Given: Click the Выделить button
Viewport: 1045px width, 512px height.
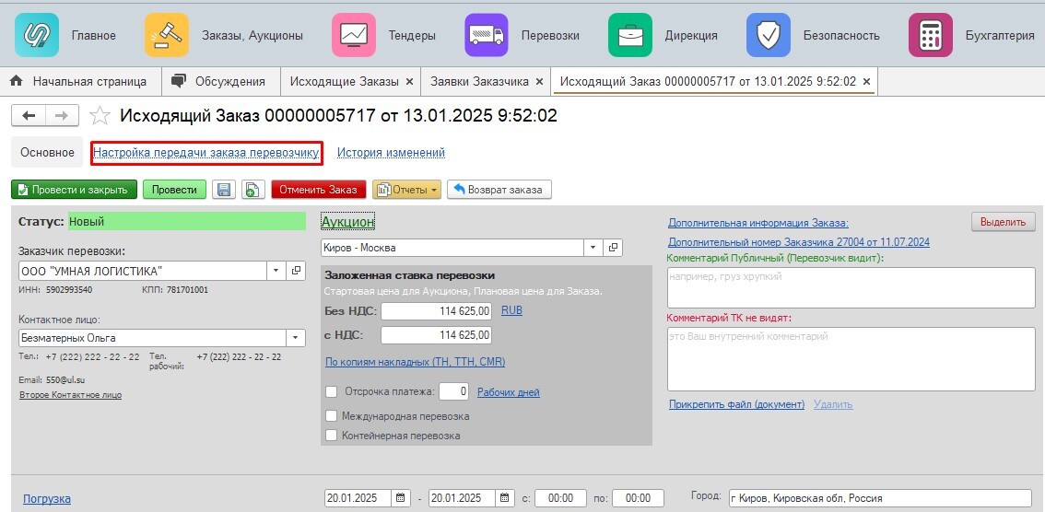Looking at the screenshot, I should [x=1003, y=222].
